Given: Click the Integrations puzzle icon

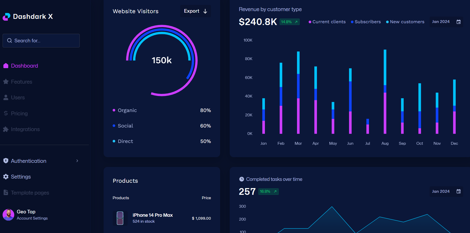Looking at the screenshot, I should [x=6, y=129].
